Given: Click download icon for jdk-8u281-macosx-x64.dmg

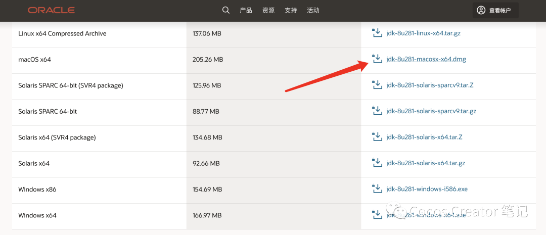Looking at the screenshot, I should point(377,59).
